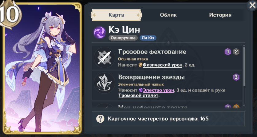Click the Одноручное weapon tag
This screenshot has height=137, width=257.
click(123, 38)
